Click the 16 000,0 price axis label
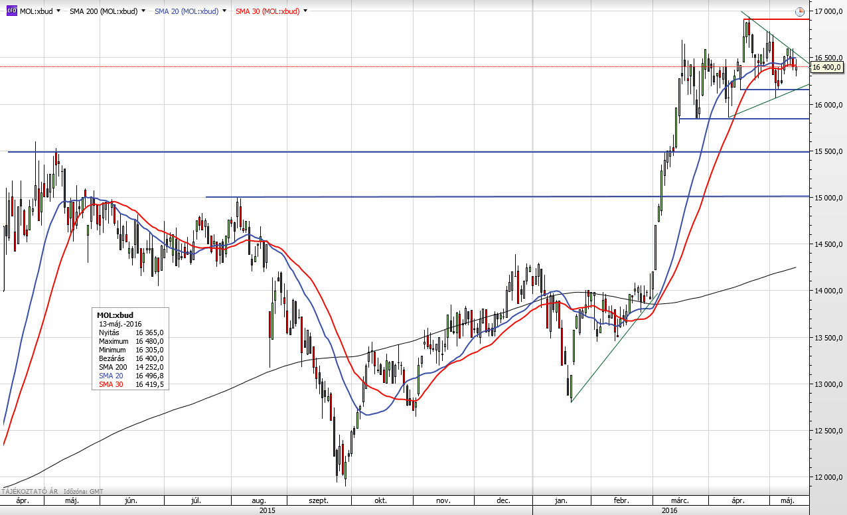 coord(828,105)
